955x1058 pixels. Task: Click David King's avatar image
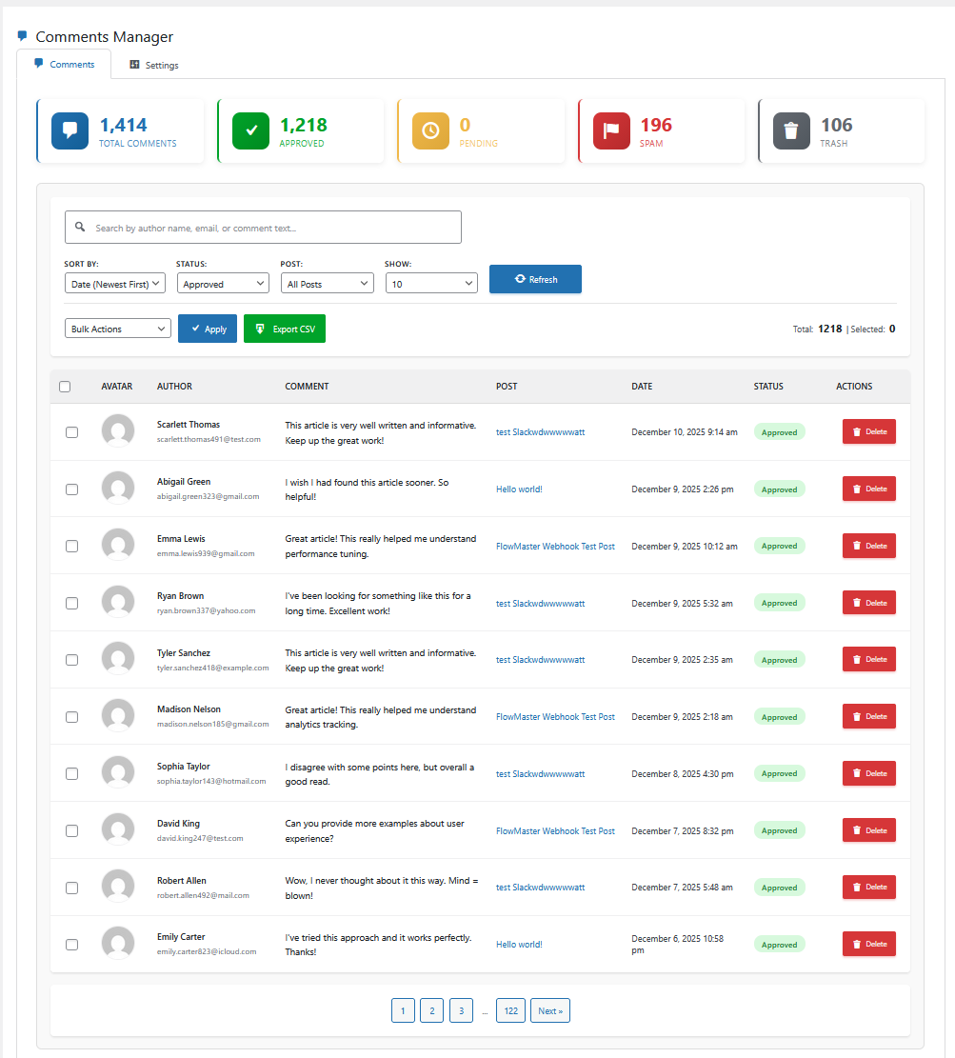(118, 830)
